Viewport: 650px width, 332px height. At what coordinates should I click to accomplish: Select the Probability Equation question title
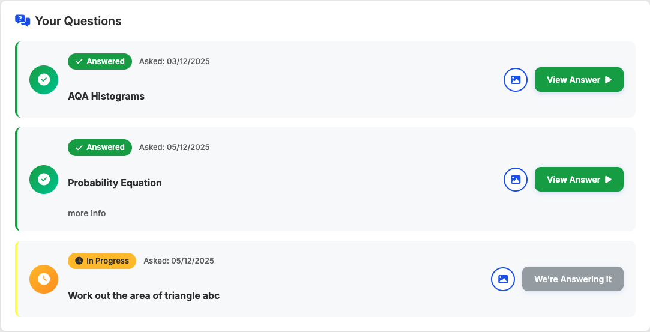click(115, 183)
